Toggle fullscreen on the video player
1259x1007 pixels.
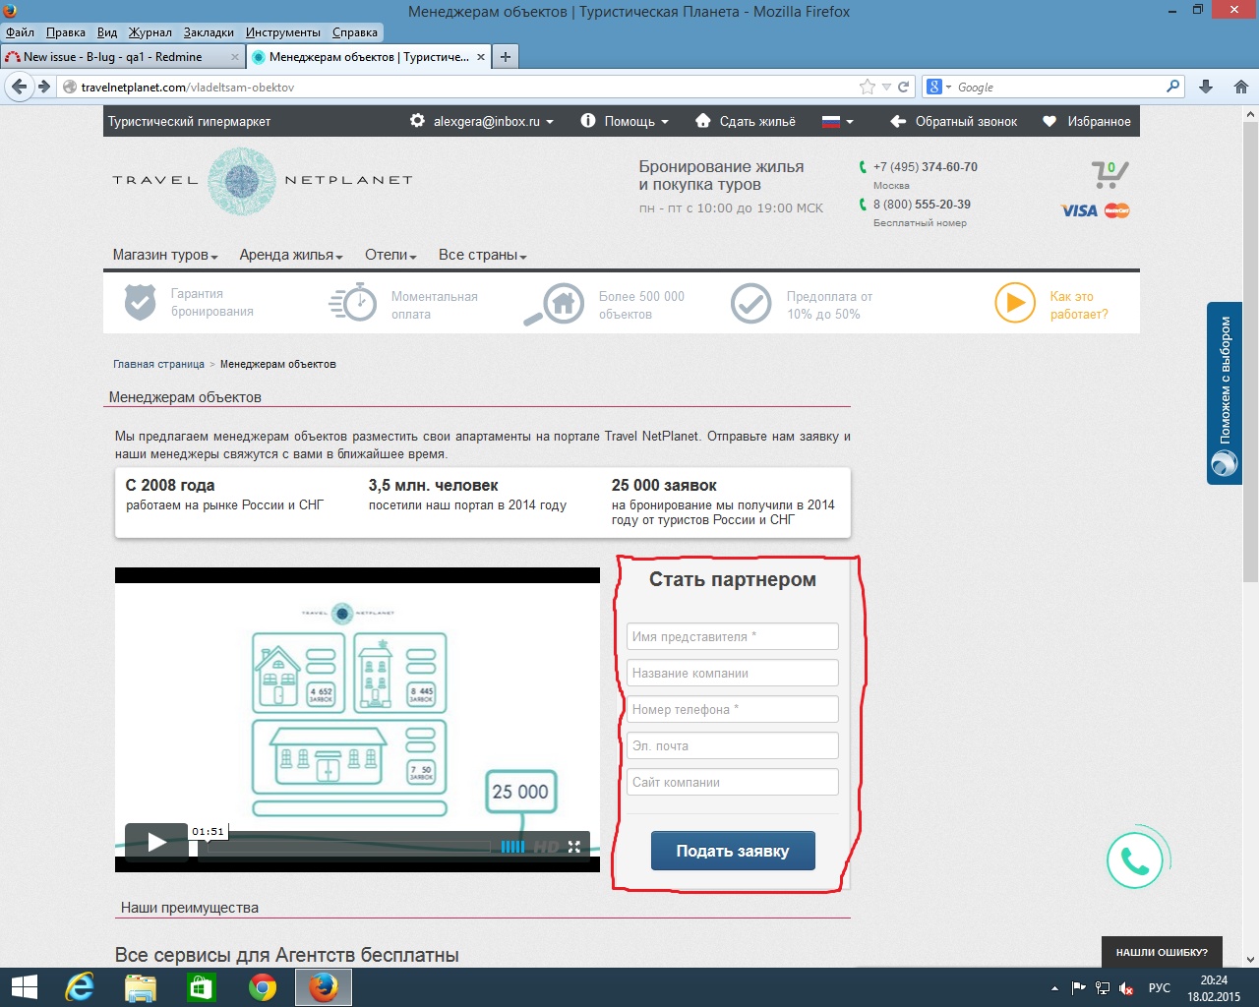pos(574,847)
